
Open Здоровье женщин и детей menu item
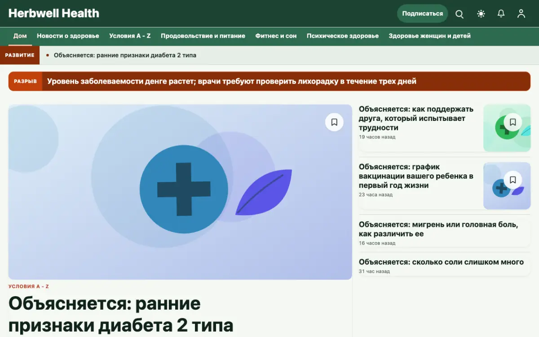pos(429,36)
